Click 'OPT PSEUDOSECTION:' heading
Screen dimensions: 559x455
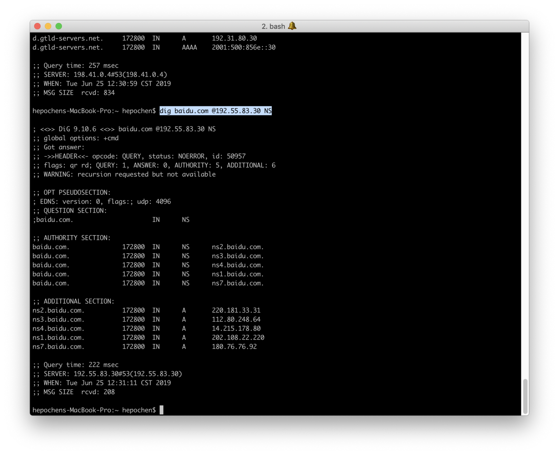pyautogui.click(x=72, y=193)
